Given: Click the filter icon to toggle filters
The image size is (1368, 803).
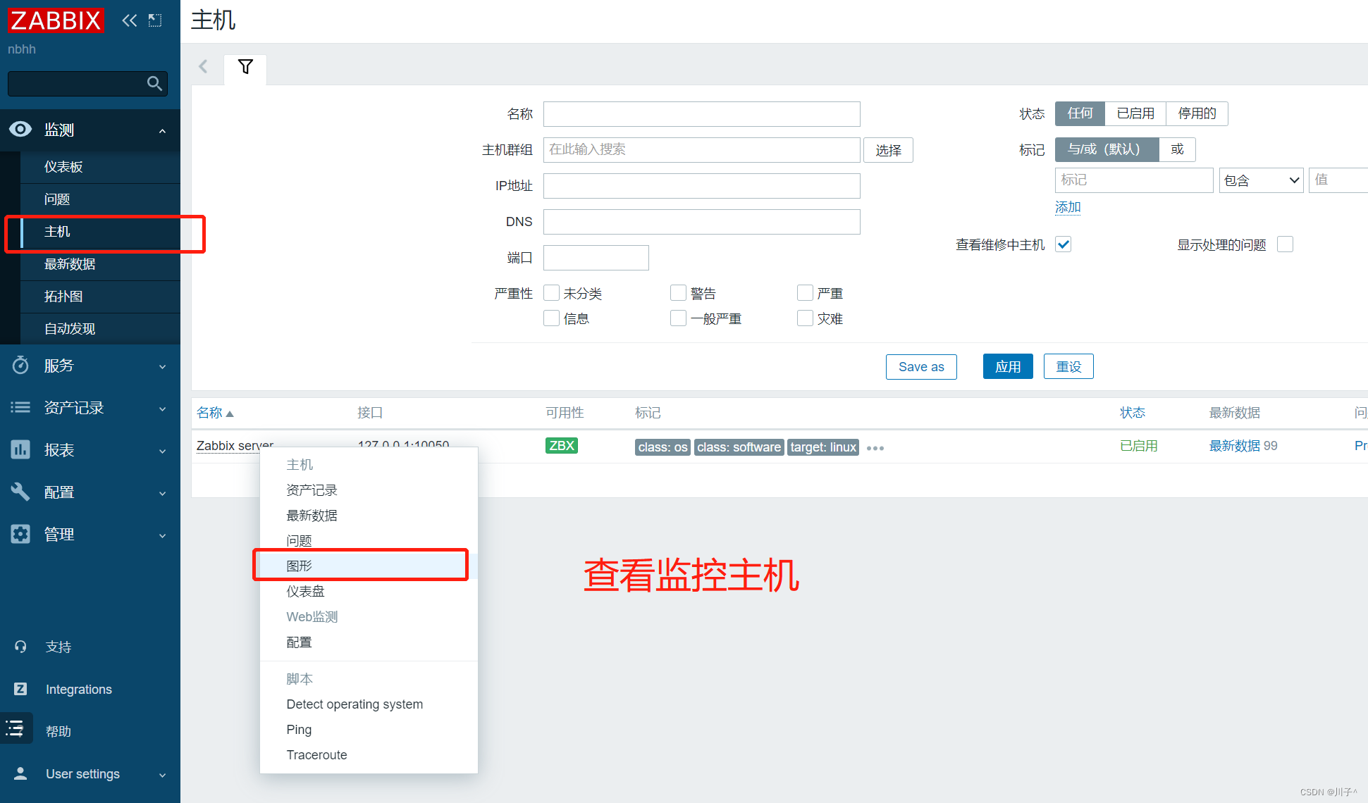Looking at the screenshot, I should click(245, 64).
